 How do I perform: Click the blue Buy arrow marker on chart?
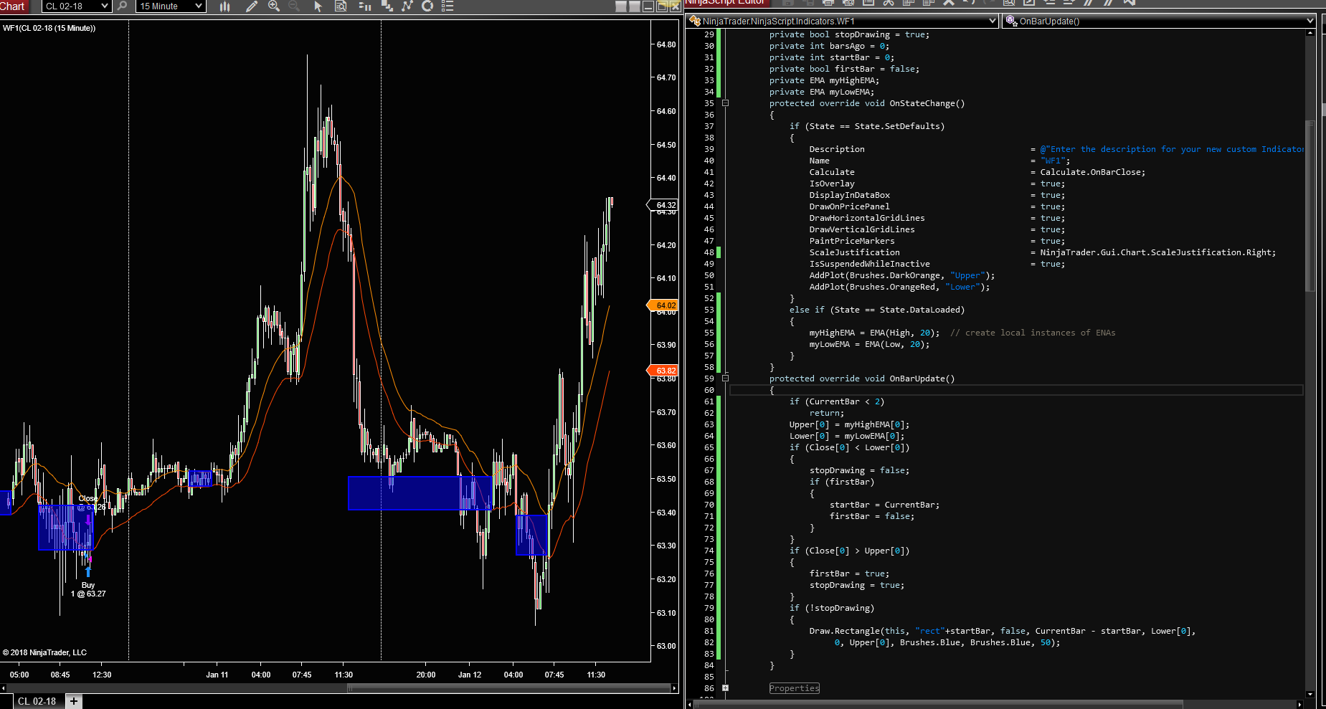[88, 572]
